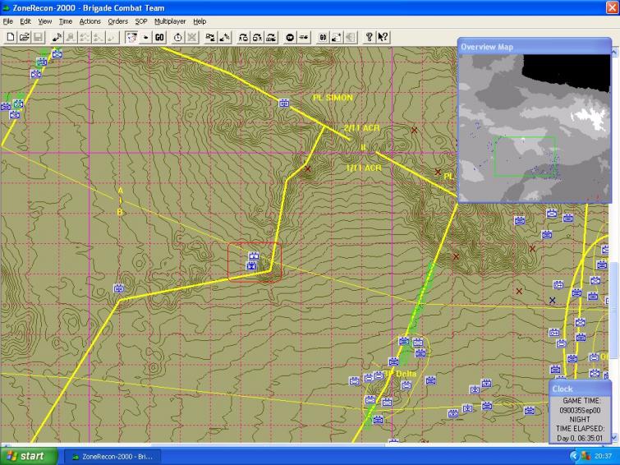Viewport: 620px width, 465px height.
Task: Open the SOP menu
Action: click(x=140, y=21)
